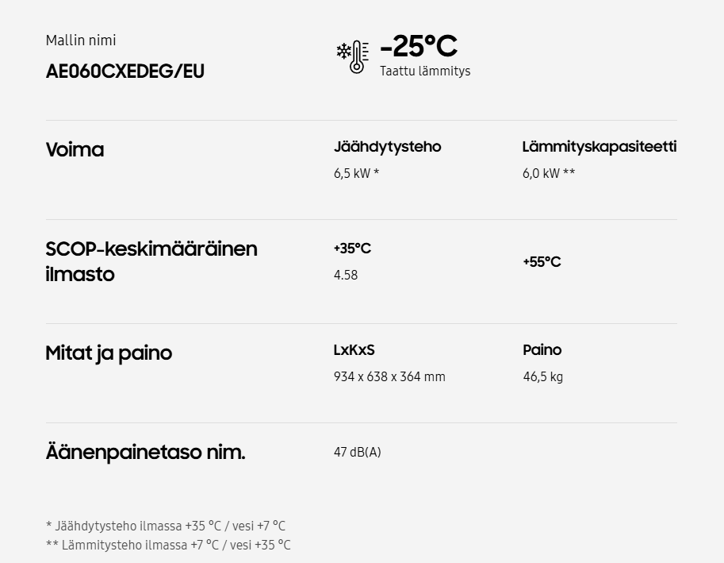Screen dimensions: 724x563
Task: Click the -25°C guaranteed heating value
Action: click(x=419, y=46)
